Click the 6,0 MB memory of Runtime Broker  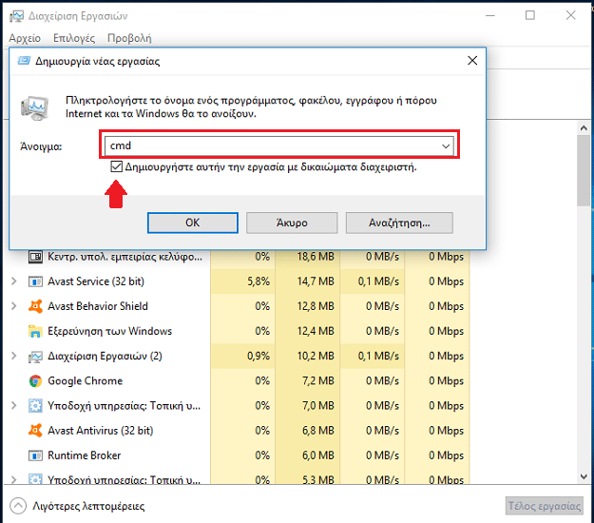click(318, 455)
